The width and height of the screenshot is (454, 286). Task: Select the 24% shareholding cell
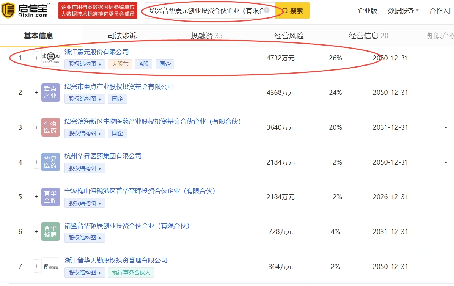(335, 93)
